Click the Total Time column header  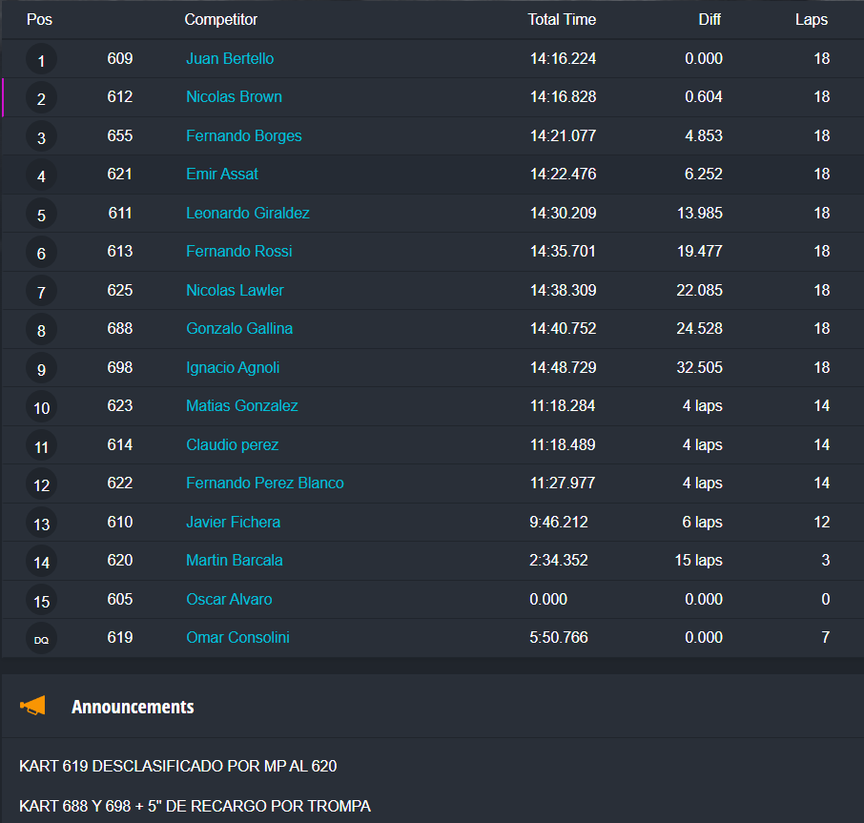[x=562, y=19]
